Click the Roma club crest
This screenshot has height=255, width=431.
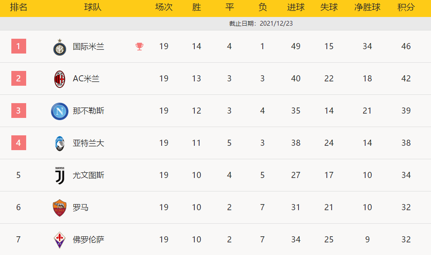point(60,208)
